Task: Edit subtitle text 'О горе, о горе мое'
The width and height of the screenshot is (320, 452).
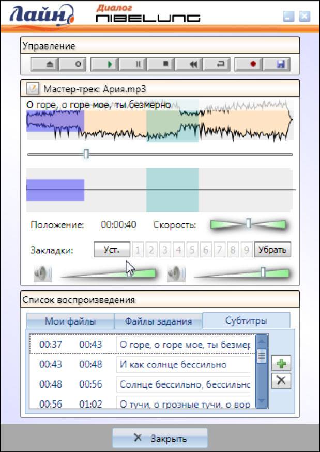Action: pos(184,345)
